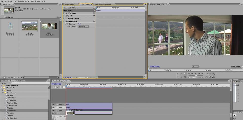This screenshot has height=120, width=243.
Task: Open the Blur Dimensions dropdown
Action: pos(84,27)
